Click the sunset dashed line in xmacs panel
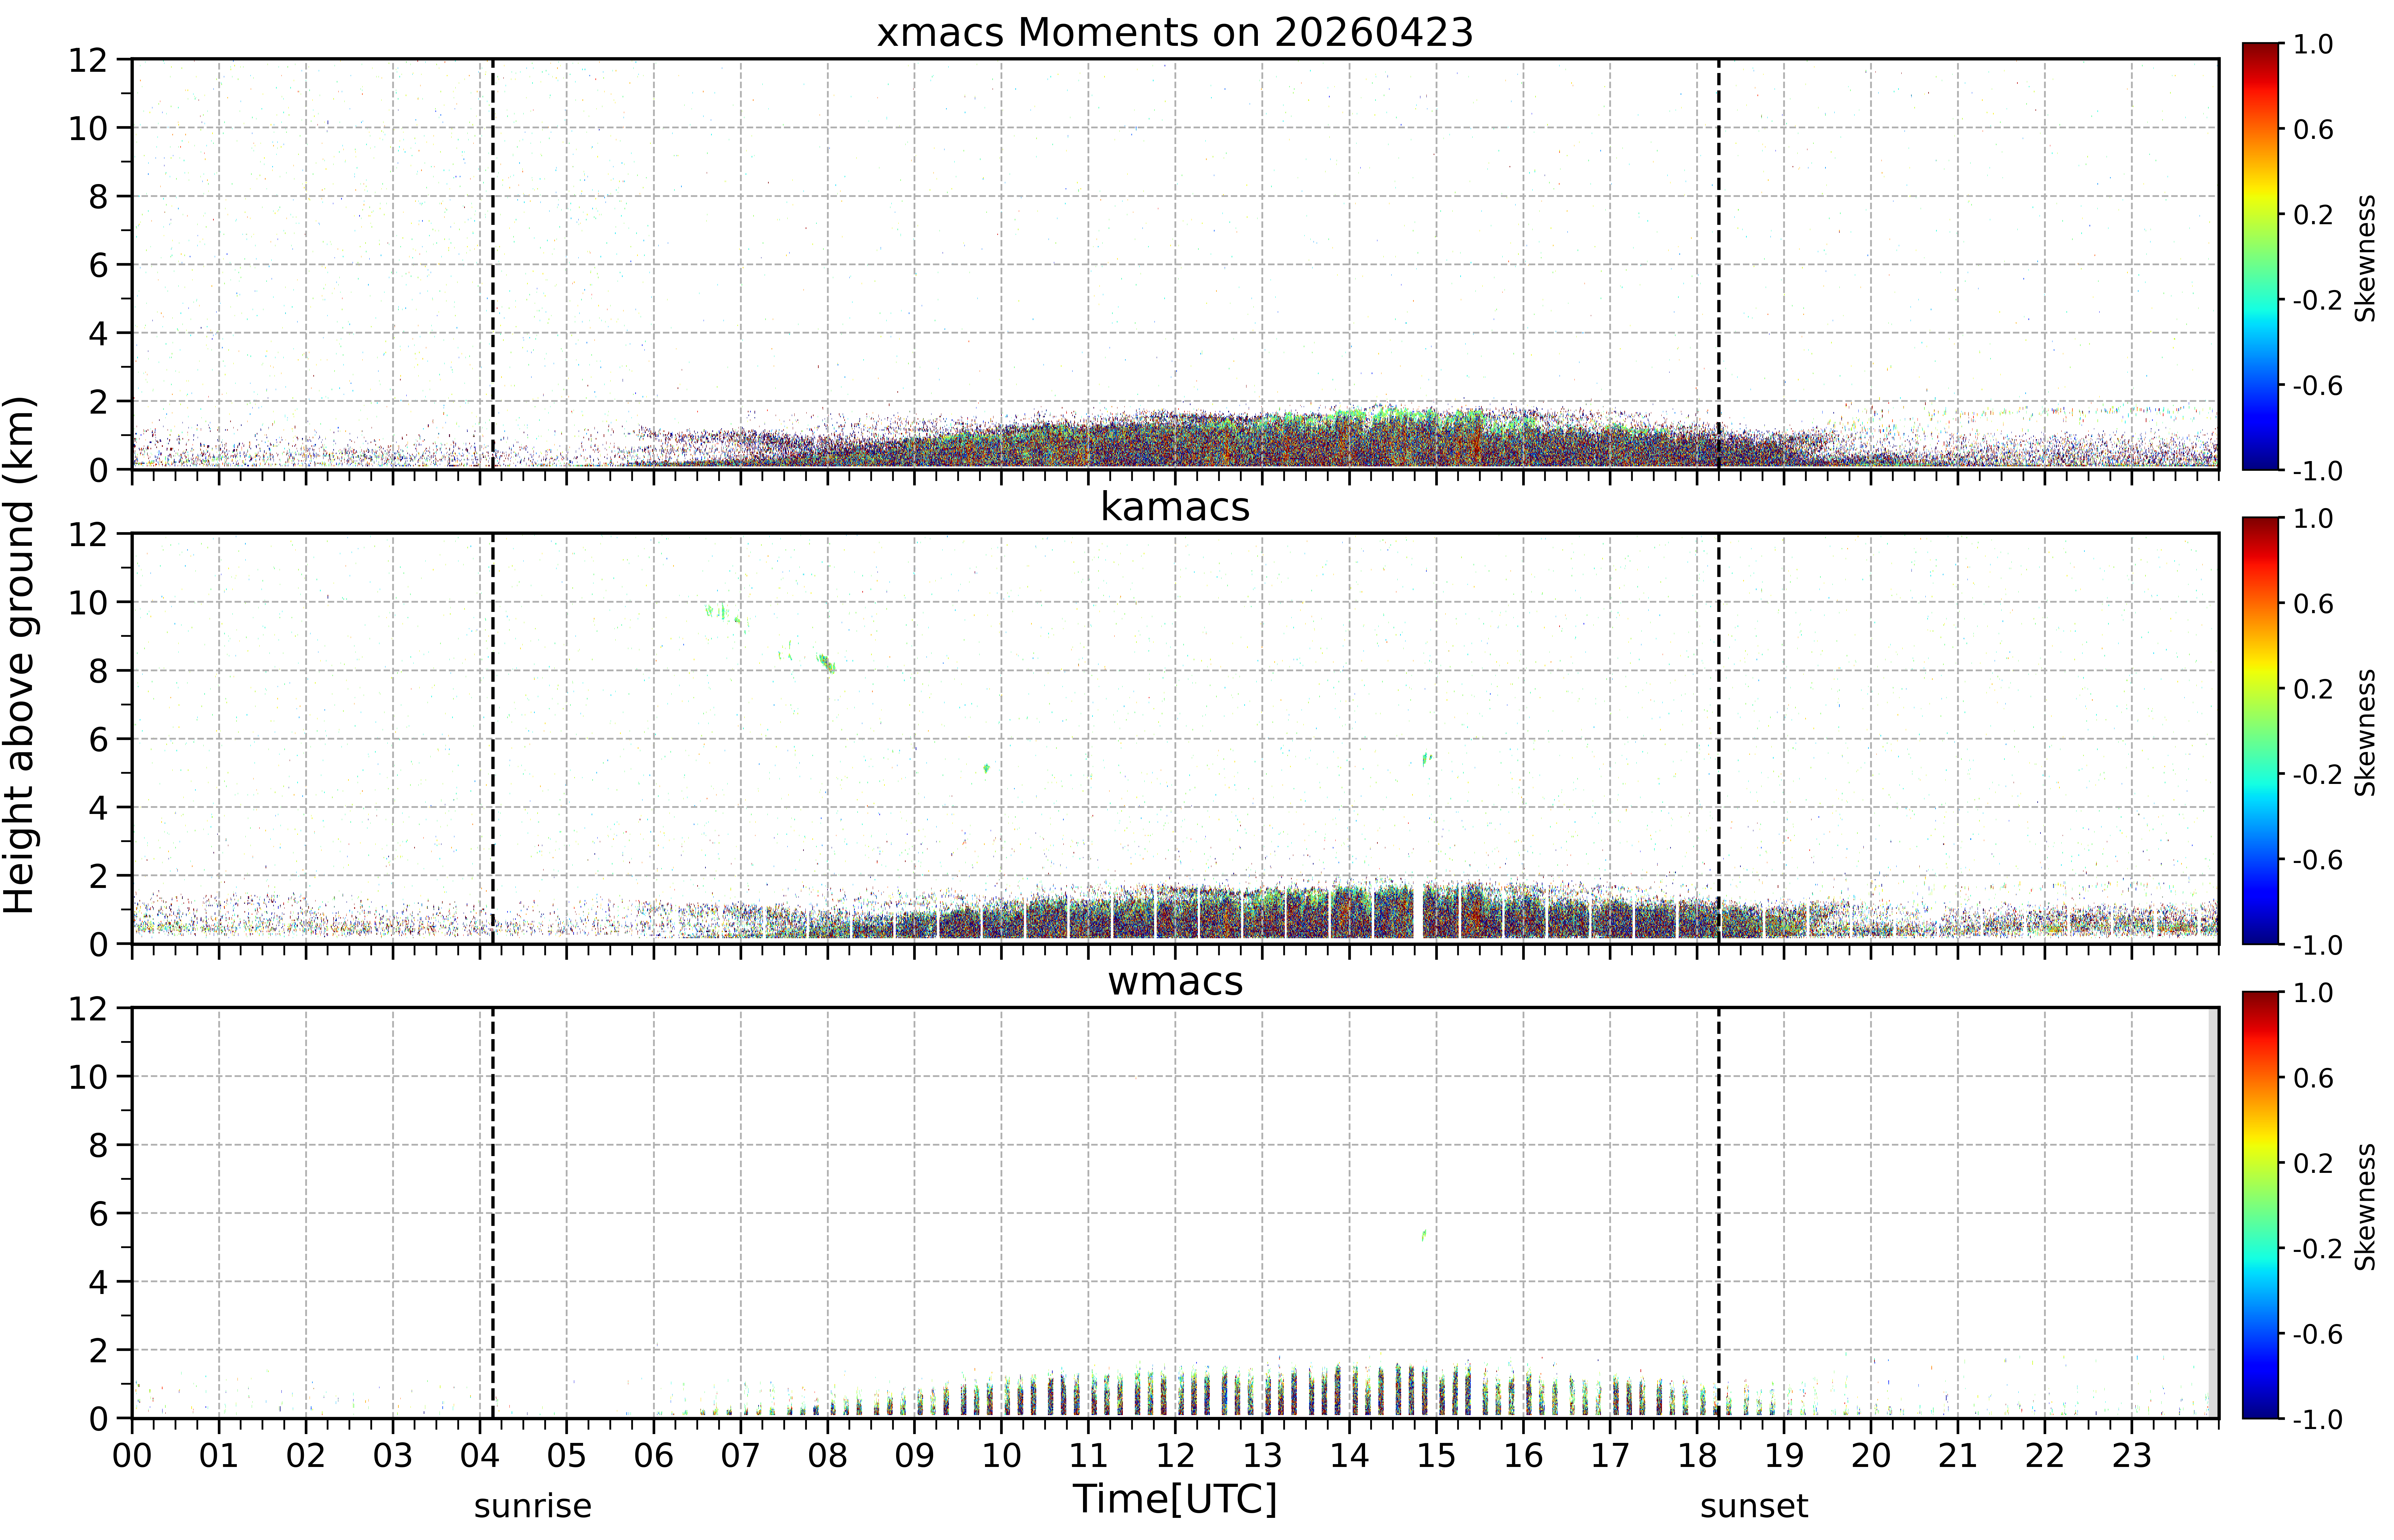Image resolution: width=2394 pixels, height=1540 pixels. [1719, 264]
